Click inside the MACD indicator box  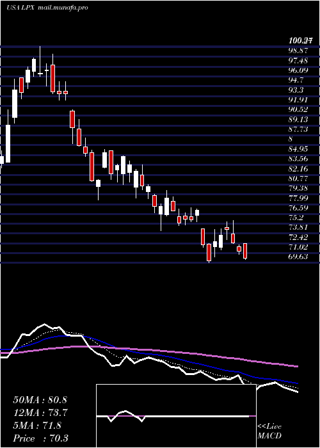(x=176, y=416)
